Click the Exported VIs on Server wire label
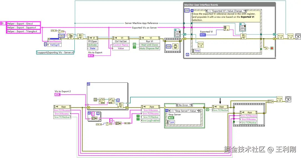Viewport: 301px width, 158px height. coord(145,28)
